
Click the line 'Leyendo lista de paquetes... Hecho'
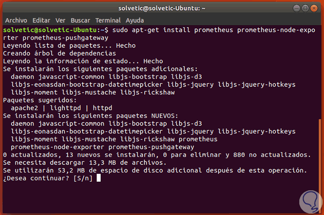pyautogui.click(x=69, y=46)
